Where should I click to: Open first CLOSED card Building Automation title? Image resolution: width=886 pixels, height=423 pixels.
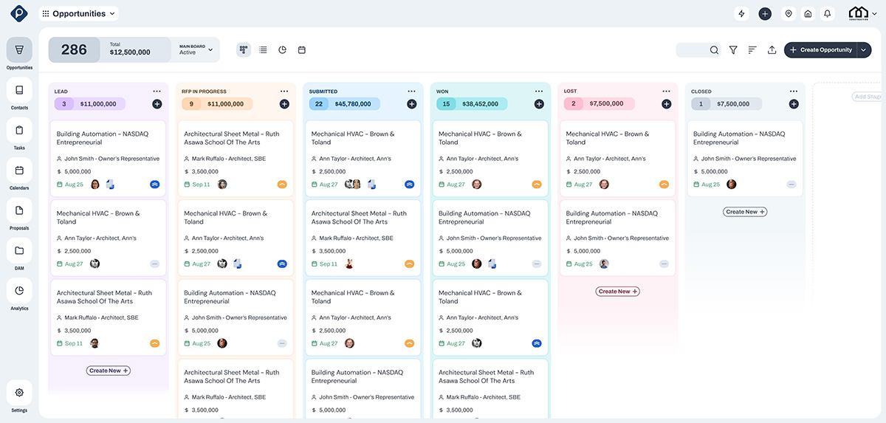pyautogui.click(x=739, y=138)
